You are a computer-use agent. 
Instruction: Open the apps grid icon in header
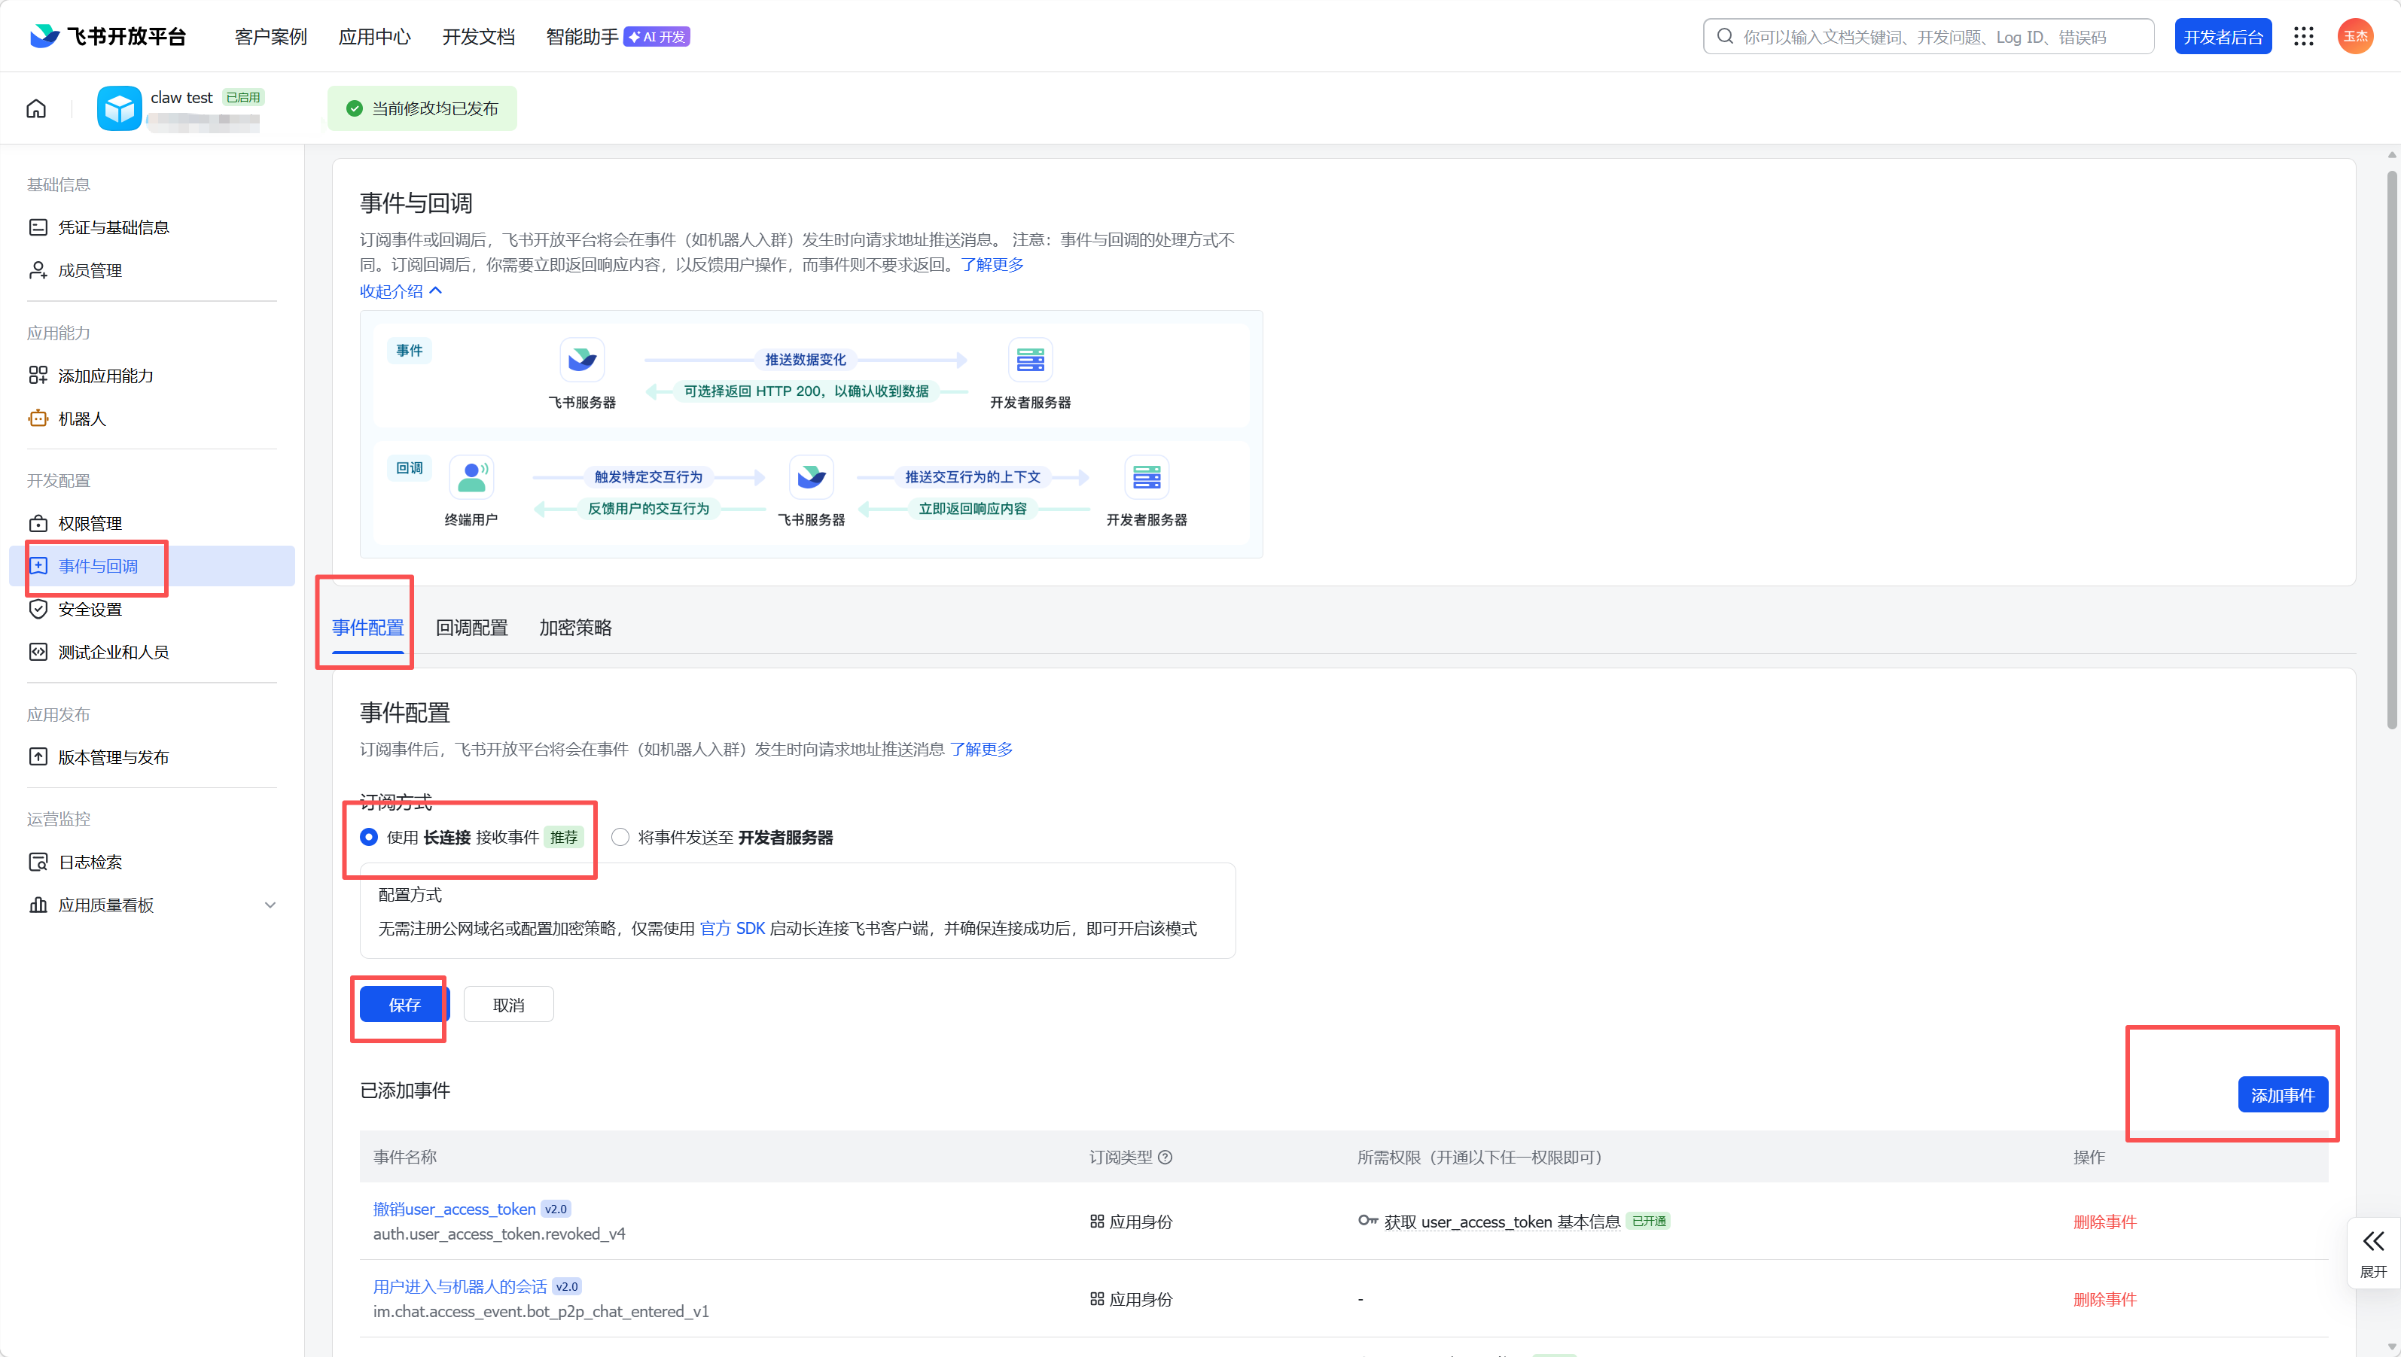tap(2303, 36)
